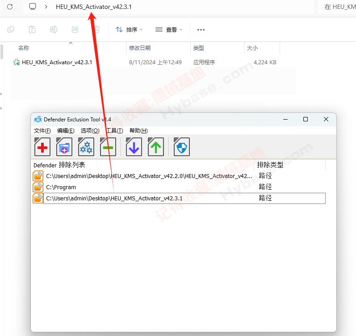This screenshot has width=356, height=336.
Task: Click the Explorer rename icon
Action: [54, 29]
